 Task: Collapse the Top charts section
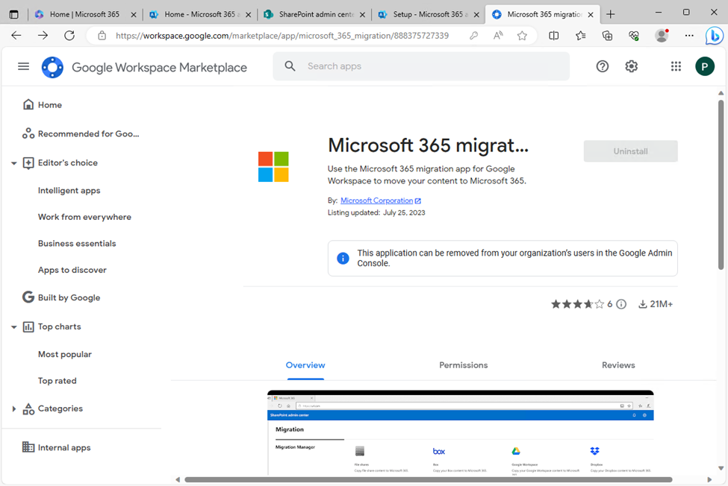14,327
